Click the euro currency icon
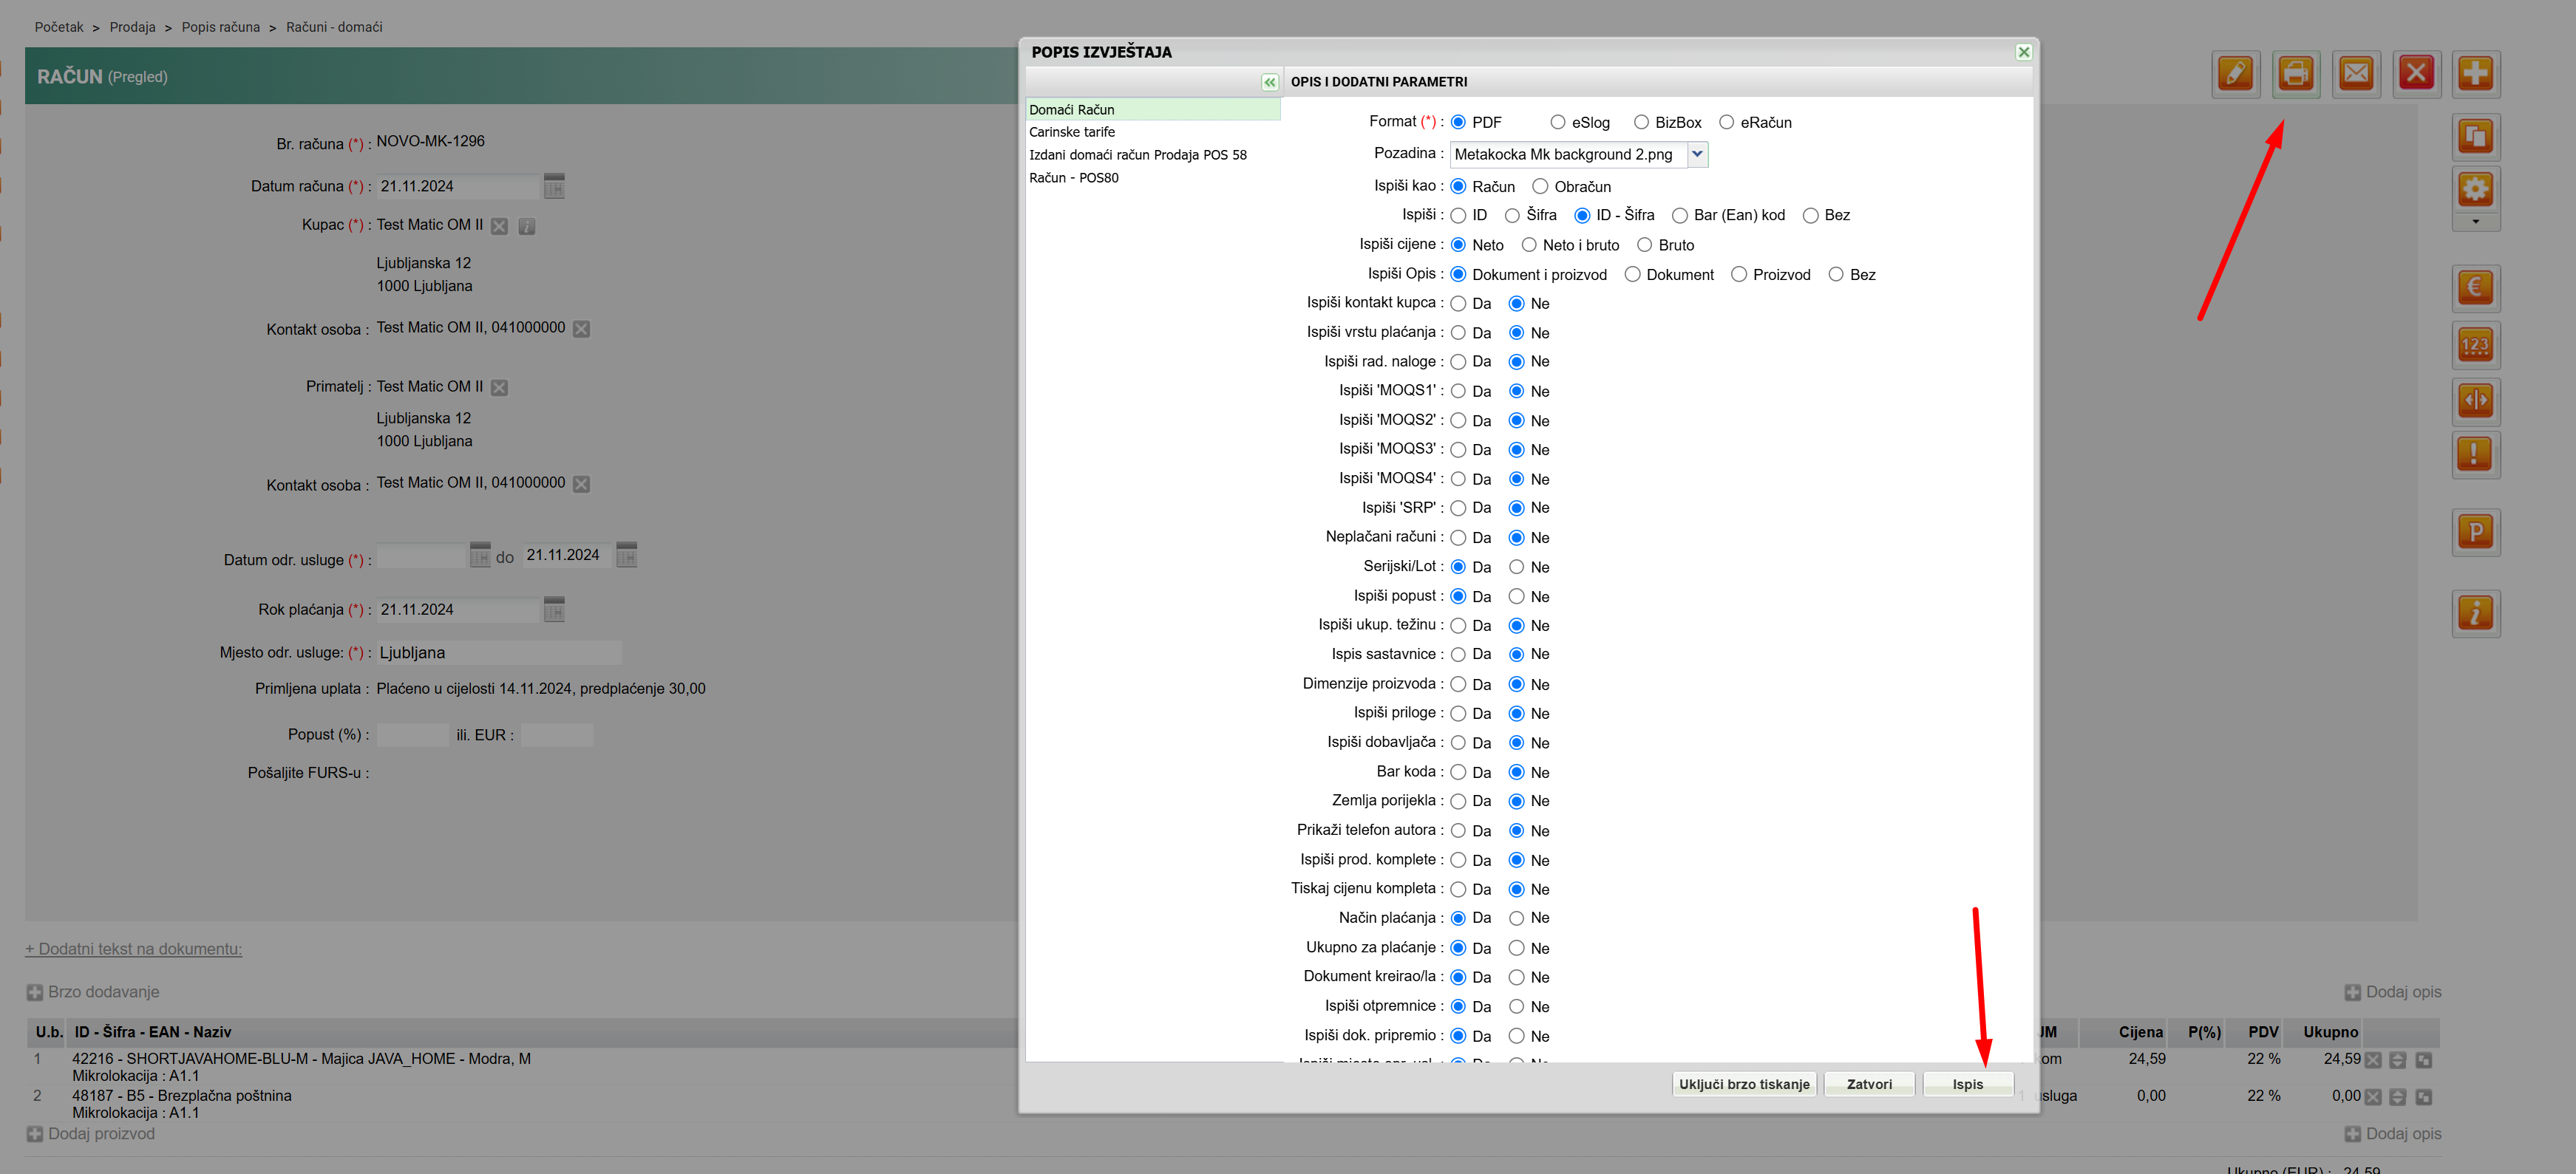2576x1174 pixels. click(x=2475, y=287)
